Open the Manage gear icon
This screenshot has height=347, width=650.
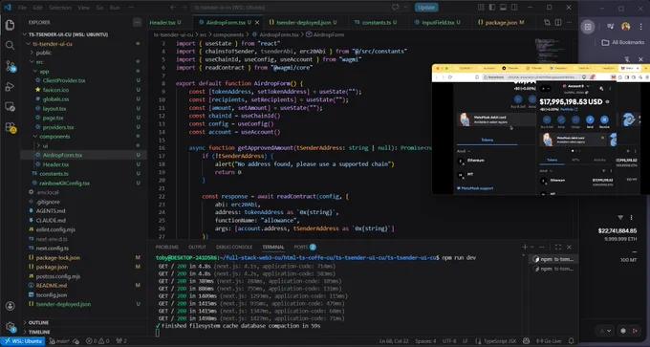point(10,327)
